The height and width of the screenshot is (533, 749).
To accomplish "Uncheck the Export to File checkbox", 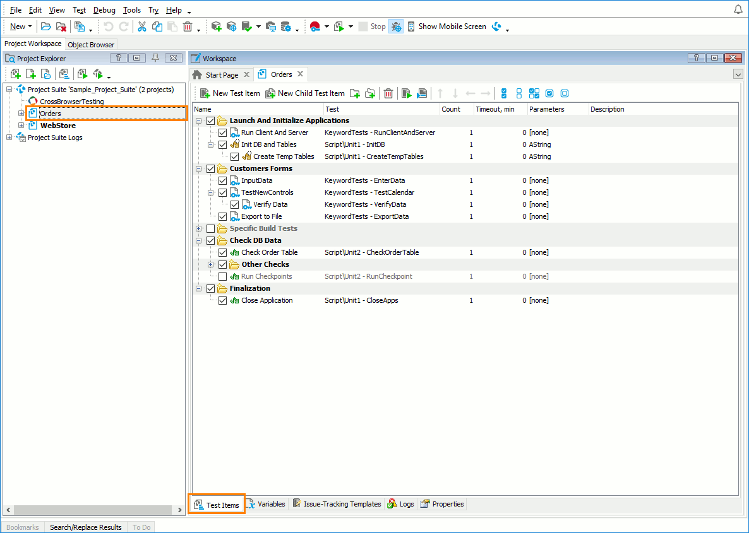I will [x=222, y=216].
